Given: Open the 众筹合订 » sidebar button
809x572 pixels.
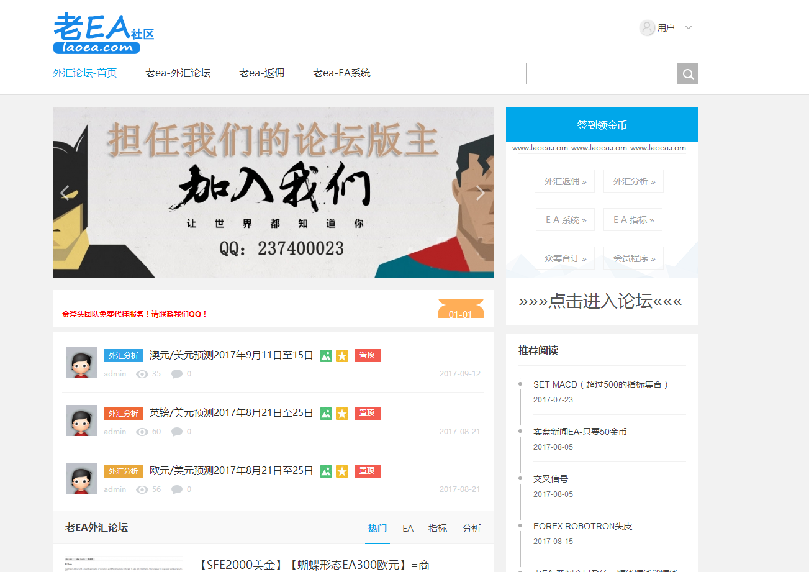Looking at the screenshot, I should coord(564,258).
